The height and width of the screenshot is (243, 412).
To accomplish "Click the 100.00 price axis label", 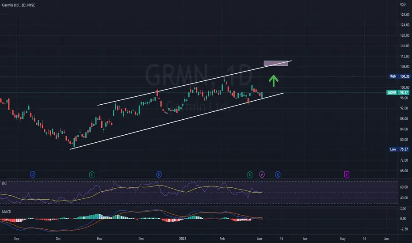I will click(x=404, y=87).
